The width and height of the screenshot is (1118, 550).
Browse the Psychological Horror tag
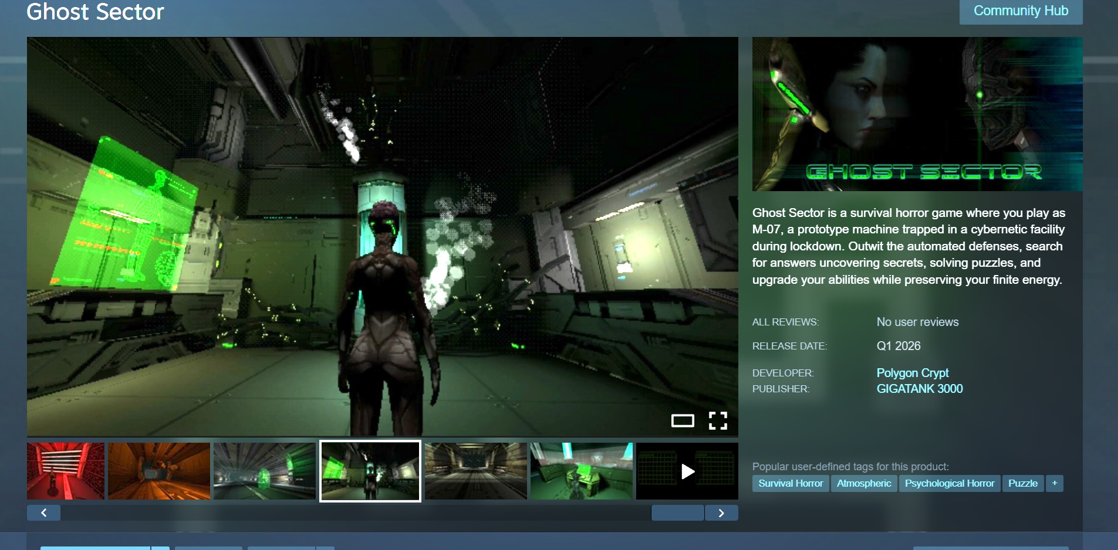(950, 483)
